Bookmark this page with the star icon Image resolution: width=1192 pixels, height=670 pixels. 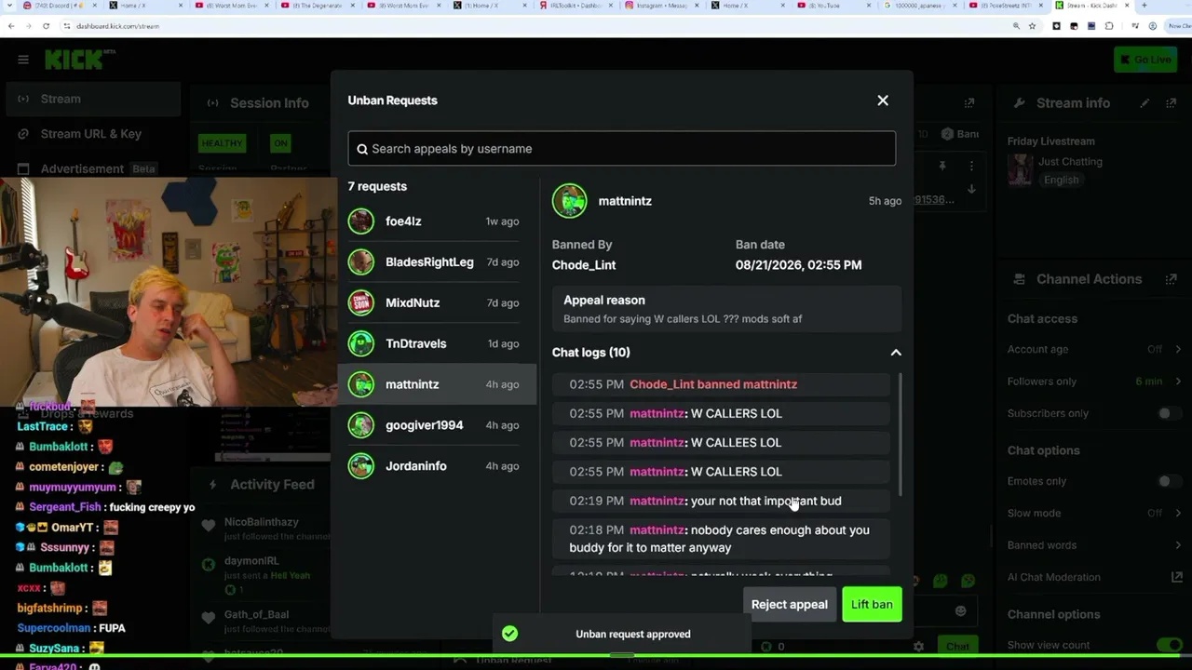click(1032, 26)
